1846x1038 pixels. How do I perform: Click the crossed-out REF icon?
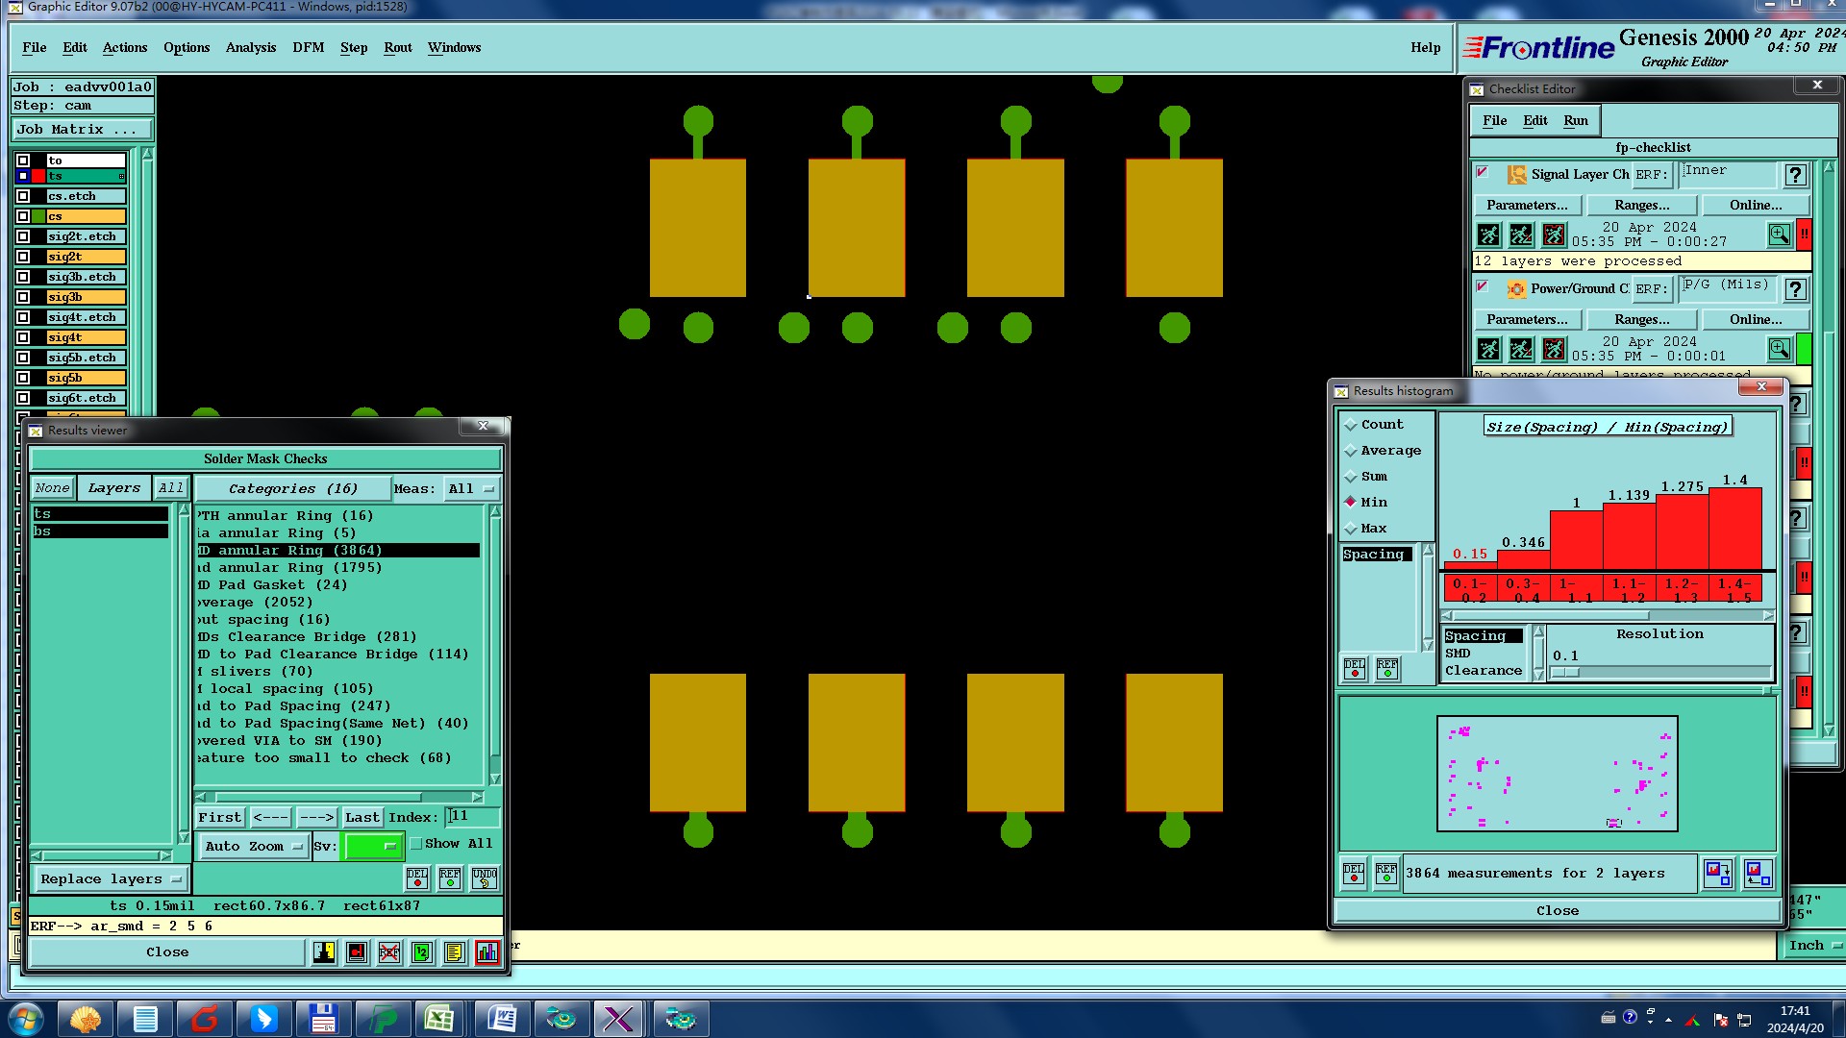pos(389,951)
